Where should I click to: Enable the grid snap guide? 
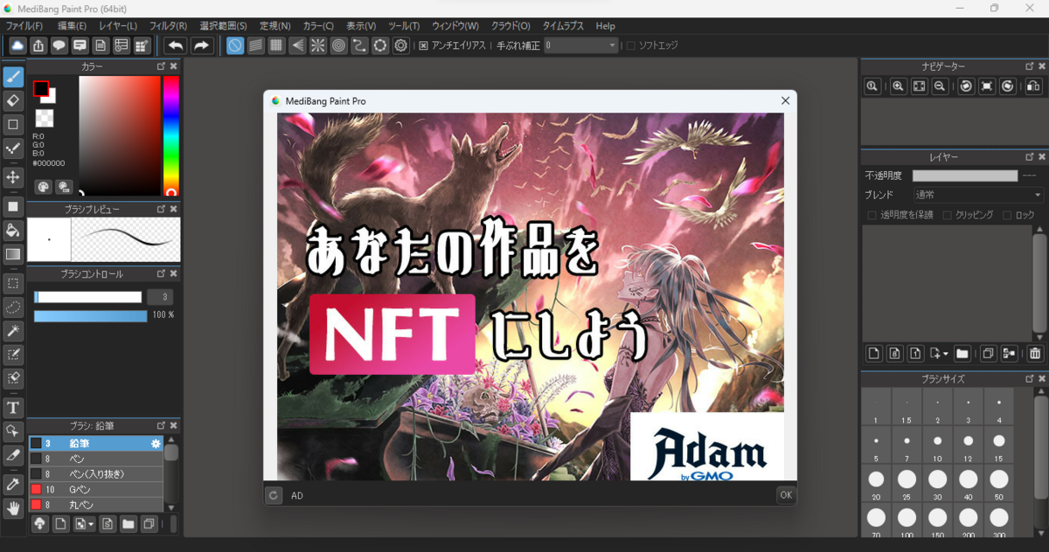tap(276, 45)
